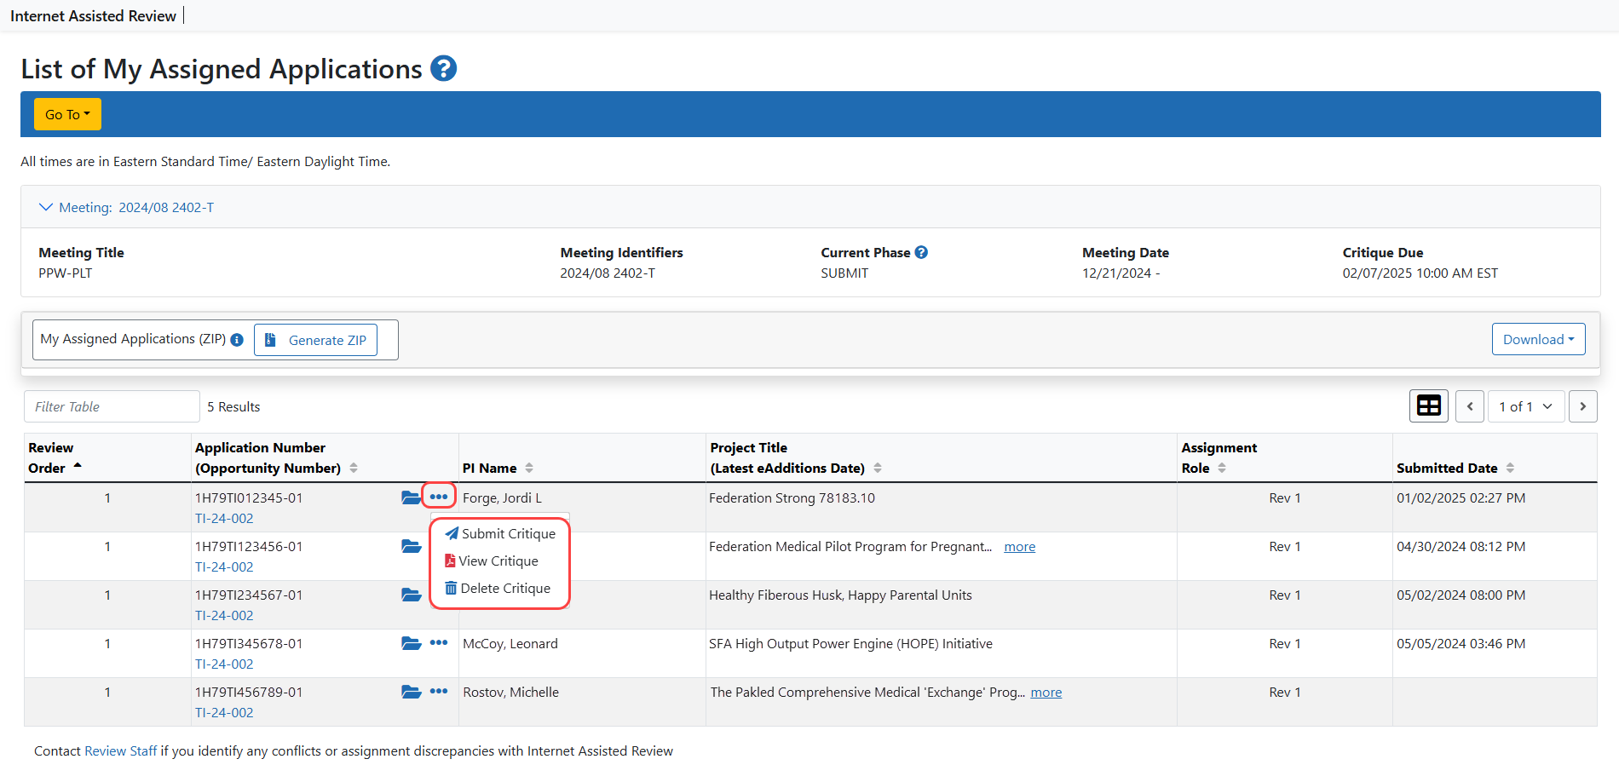Click more link for The Pakled Comprehensive Medical

click(x=1046, y=693)
